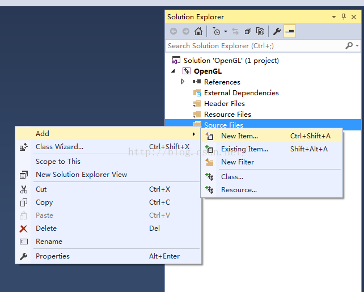The height and width of the screenshot is (292, 364).
Task: Click the Copy icon in context menu
Action: pyautogui.click(x=23, y=202)
